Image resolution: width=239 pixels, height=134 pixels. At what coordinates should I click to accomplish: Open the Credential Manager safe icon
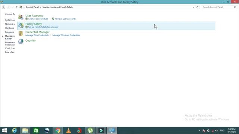(21, 33)
